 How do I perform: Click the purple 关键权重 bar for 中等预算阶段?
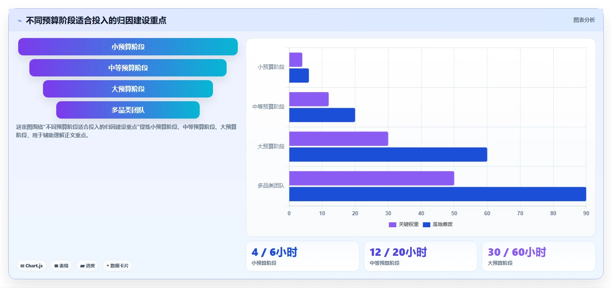point(309,99)
